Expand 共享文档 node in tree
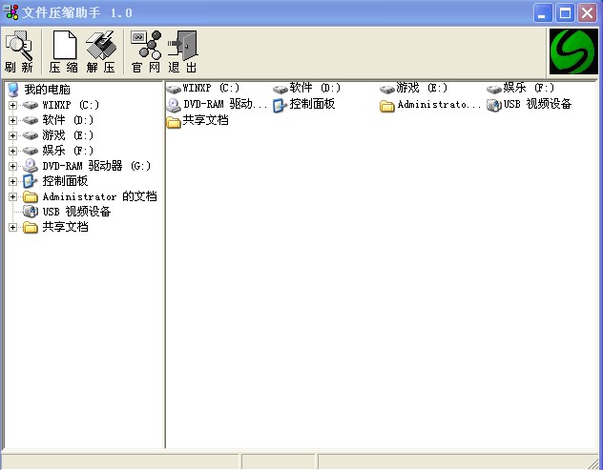 tap(12, 227)
